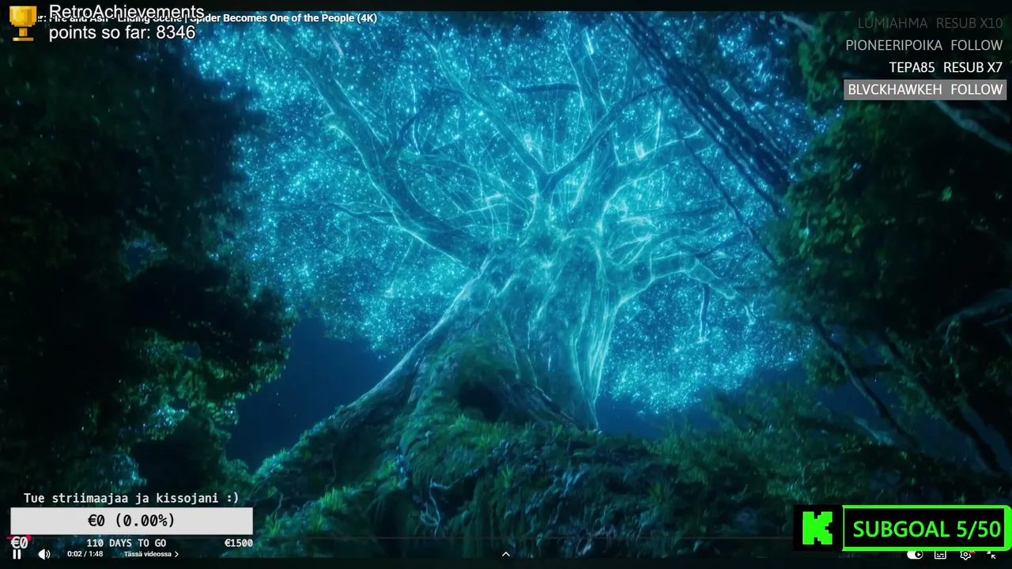Screen dimensions: 1012x569
Task: Click the 'Tue striimaajaa ja kissojani :)' text
Action: tap(131, 498)
